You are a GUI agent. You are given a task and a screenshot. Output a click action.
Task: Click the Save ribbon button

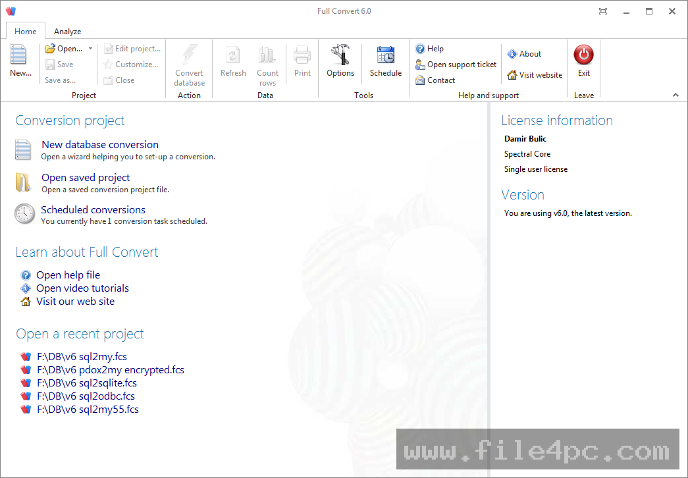60,65
